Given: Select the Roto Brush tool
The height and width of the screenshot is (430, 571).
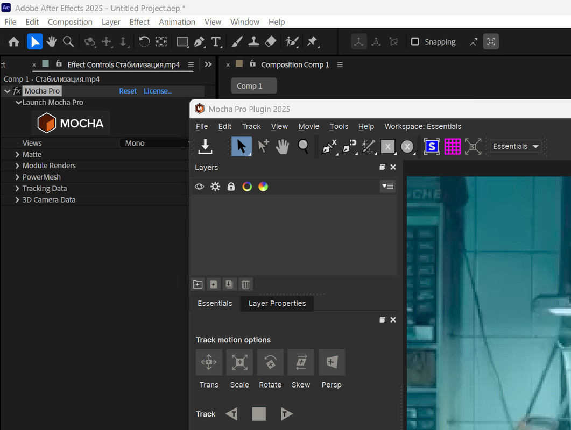Looking at the screenshot, I should click(x=292, y=42).
